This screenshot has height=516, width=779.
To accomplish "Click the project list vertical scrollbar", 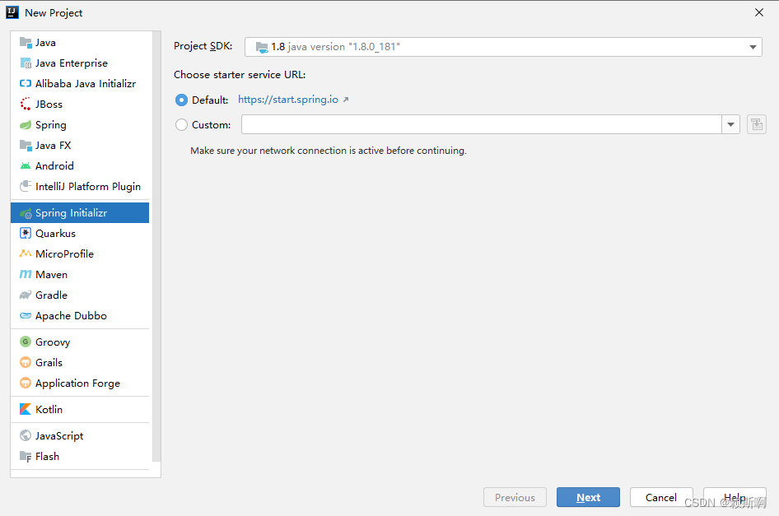I will (x=156, y=246).
